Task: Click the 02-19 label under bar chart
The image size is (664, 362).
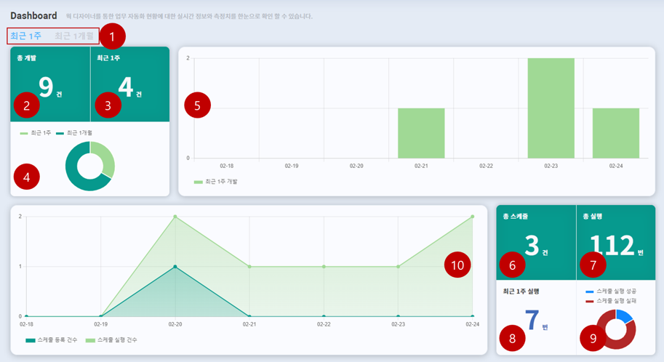Action: (292, 166)
